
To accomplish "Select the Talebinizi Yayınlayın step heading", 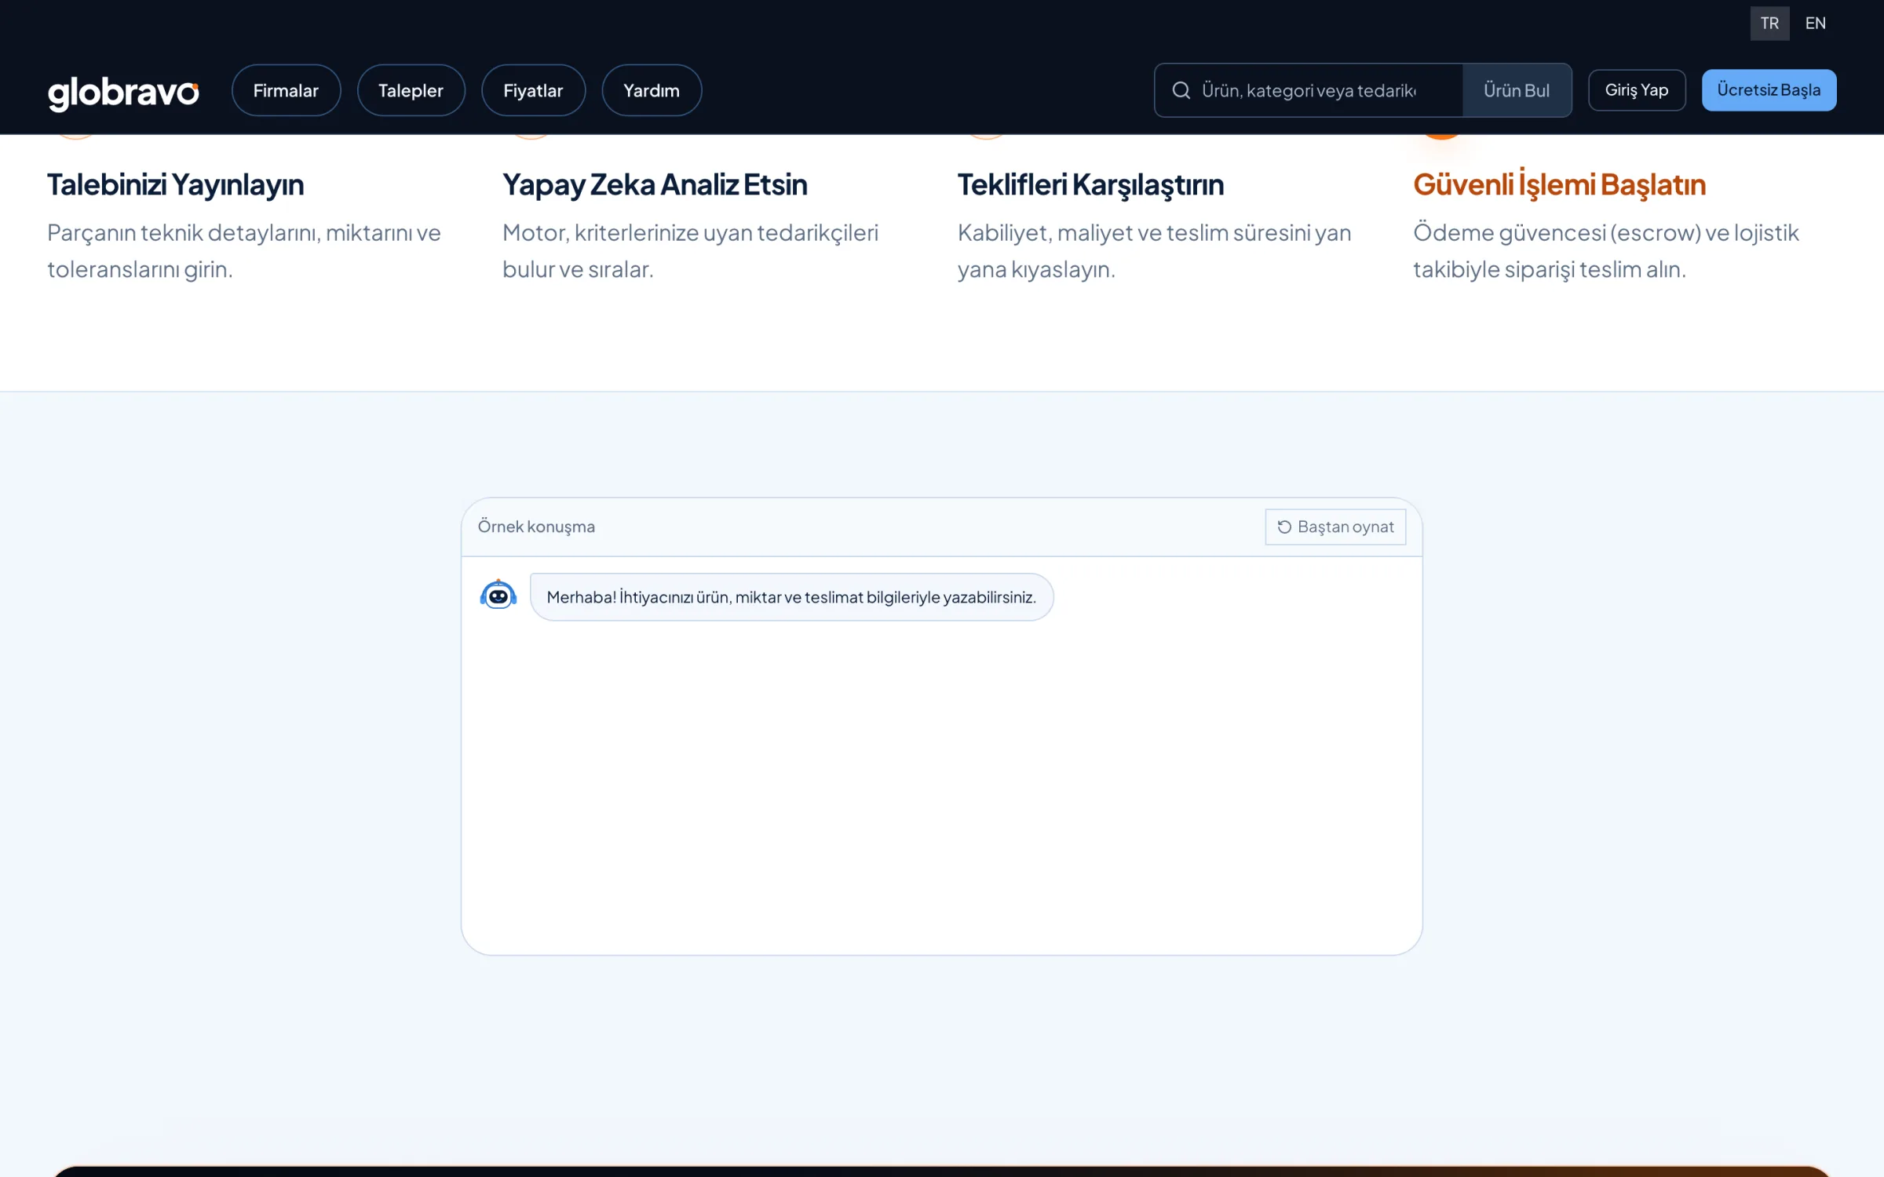I will point(176,184).
